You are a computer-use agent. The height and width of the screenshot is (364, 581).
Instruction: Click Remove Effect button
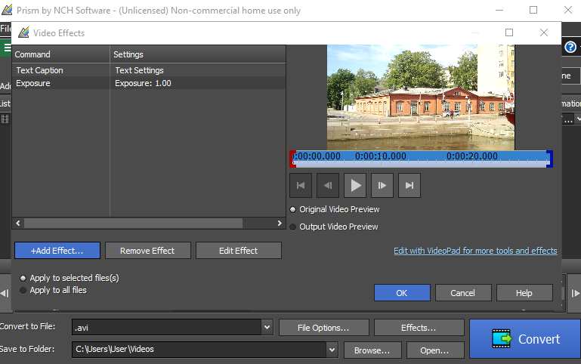pyautogui.click(x=148, y=251)
